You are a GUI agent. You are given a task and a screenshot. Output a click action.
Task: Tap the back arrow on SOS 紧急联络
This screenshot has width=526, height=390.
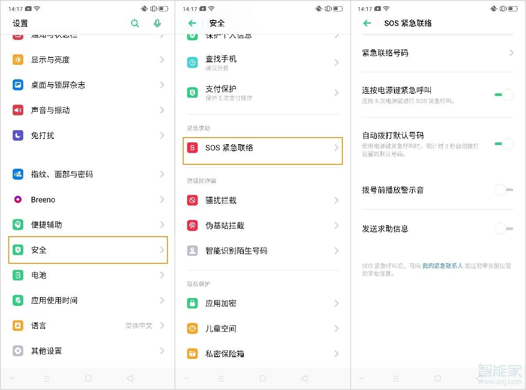[x=366, y=23]
